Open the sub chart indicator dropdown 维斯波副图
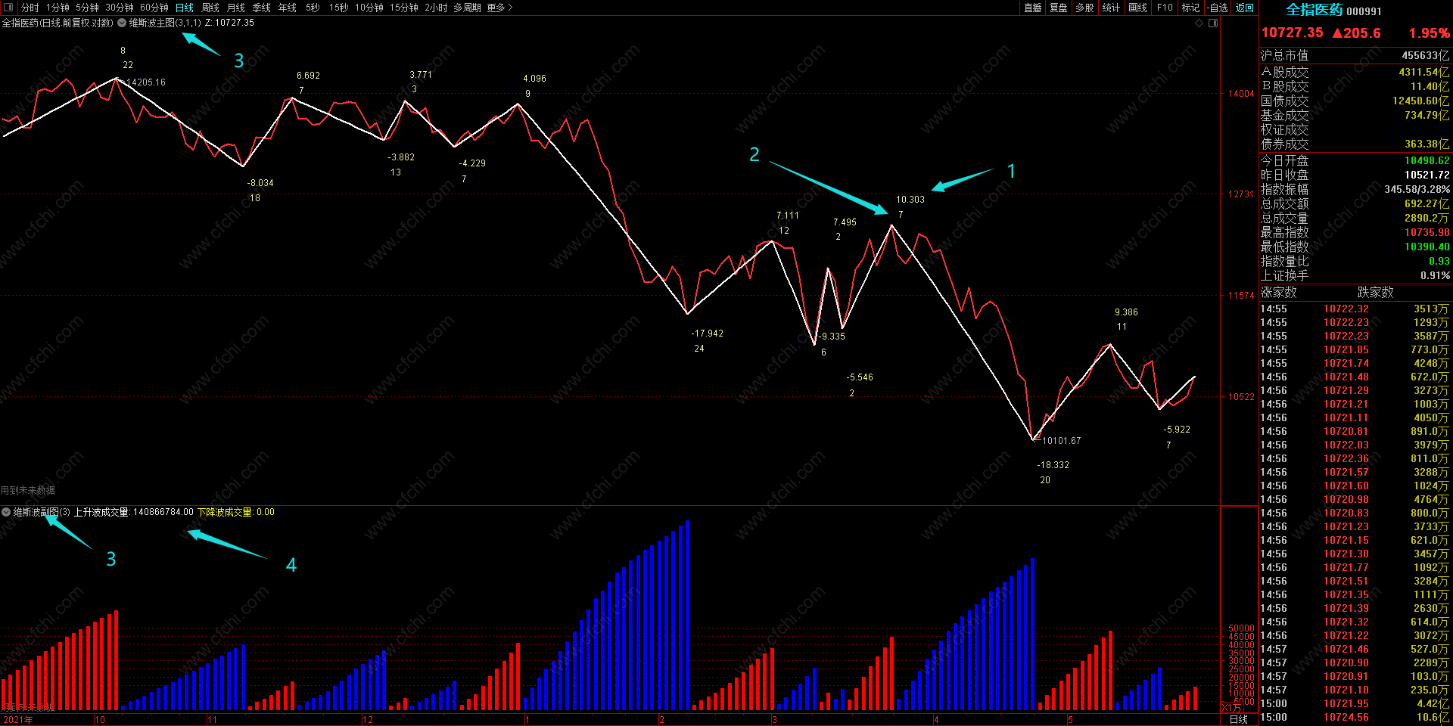This screenshot has height=726, width=1453. pos(6,512)
